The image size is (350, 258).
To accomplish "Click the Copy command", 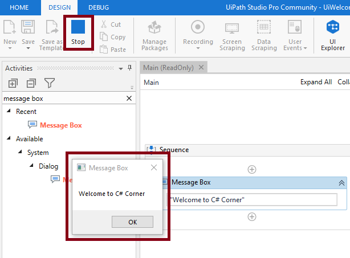I will point(113,37).
